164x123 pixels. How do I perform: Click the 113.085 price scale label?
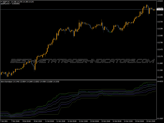click(x=160, y=36)
